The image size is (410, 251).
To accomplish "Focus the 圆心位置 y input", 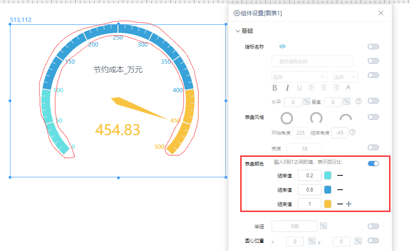I will [341, 241].
